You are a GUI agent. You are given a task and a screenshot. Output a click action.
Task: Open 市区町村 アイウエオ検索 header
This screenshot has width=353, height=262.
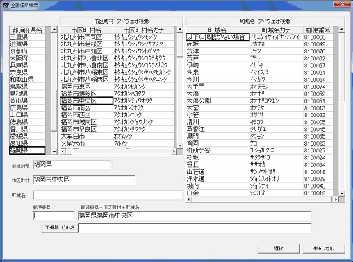pyautogui.click(x=122, y=21)
